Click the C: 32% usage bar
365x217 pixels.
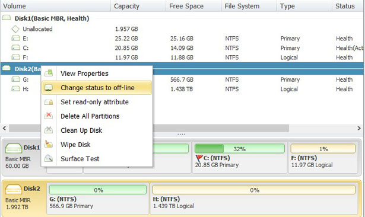click(240, 149)
